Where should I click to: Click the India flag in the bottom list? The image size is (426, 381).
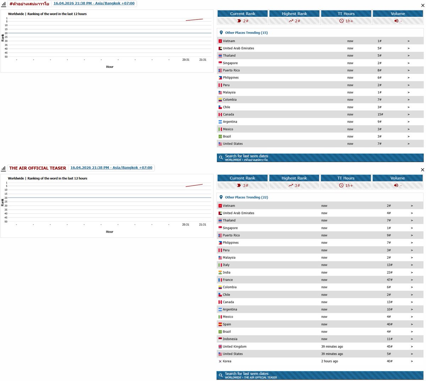coord(220,272)
